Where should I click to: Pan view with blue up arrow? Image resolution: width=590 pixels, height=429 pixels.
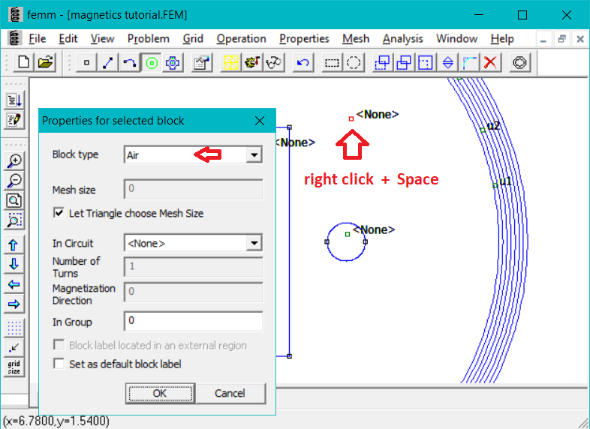coord(14,244)
